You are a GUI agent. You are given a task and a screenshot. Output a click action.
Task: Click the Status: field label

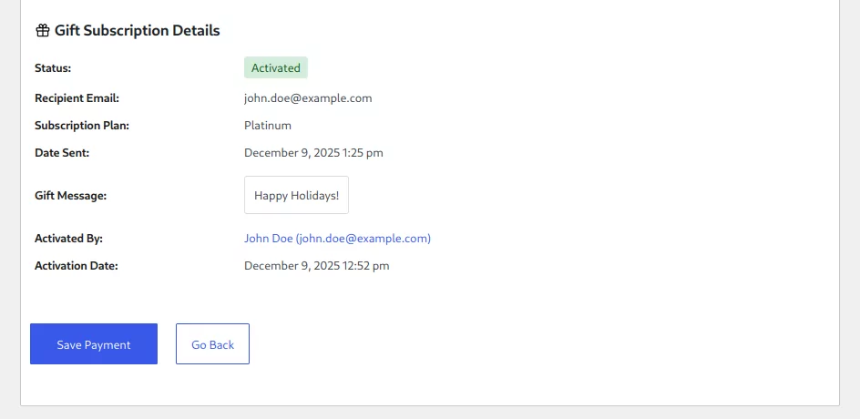click(53, 68)
